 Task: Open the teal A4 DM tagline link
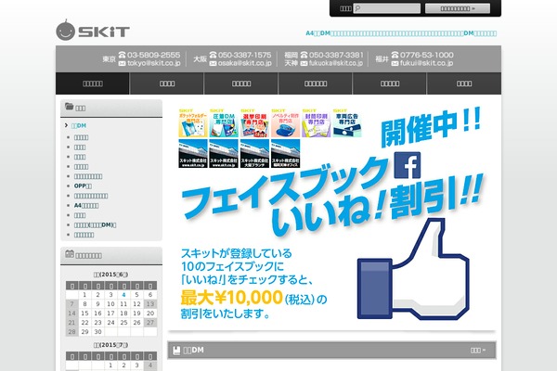pyautogui.click(x=401, y=33)
